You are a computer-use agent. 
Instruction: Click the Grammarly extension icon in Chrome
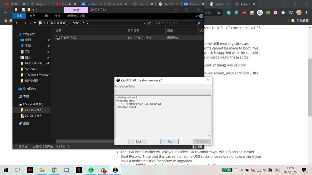228,13
